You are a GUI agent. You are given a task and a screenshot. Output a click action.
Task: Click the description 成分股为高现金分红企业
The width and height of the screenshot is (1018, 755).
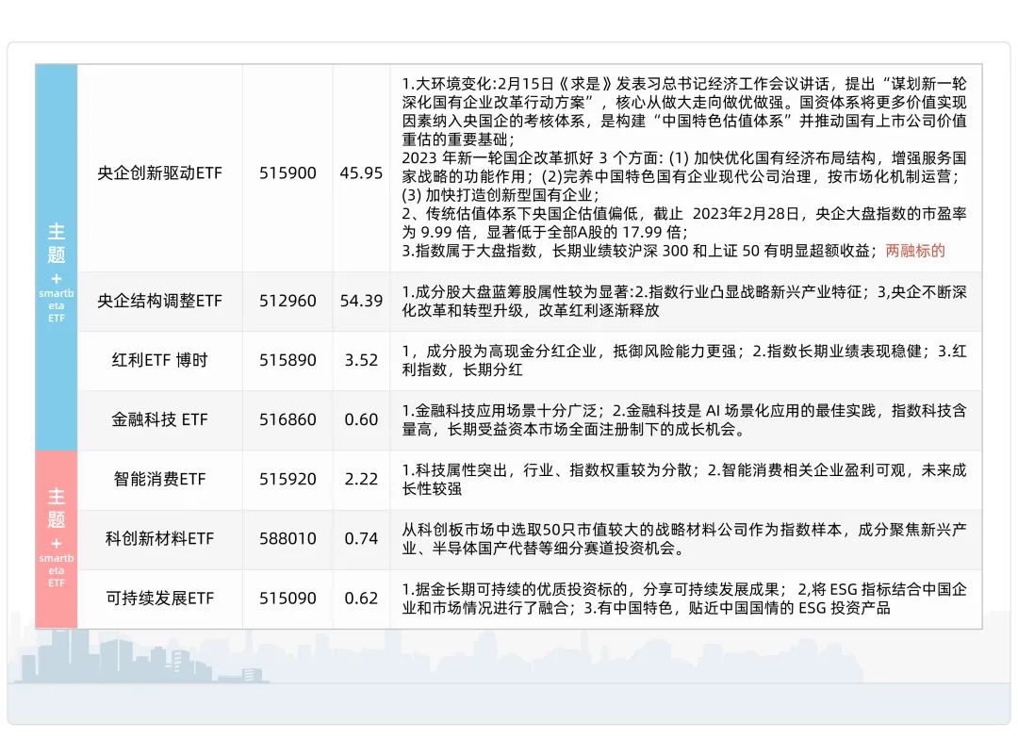685,361
